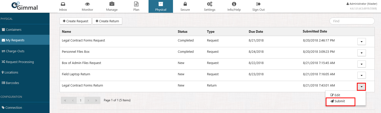Open the Secure padlock icon
Screen dimensions: 381x113
pyautogui.click(x=185, y=4)
